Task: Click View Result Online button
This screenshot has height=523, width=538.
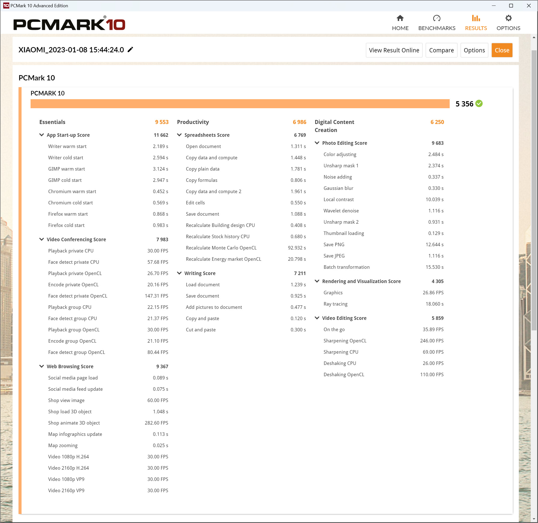Action: [x=394, y=50]
